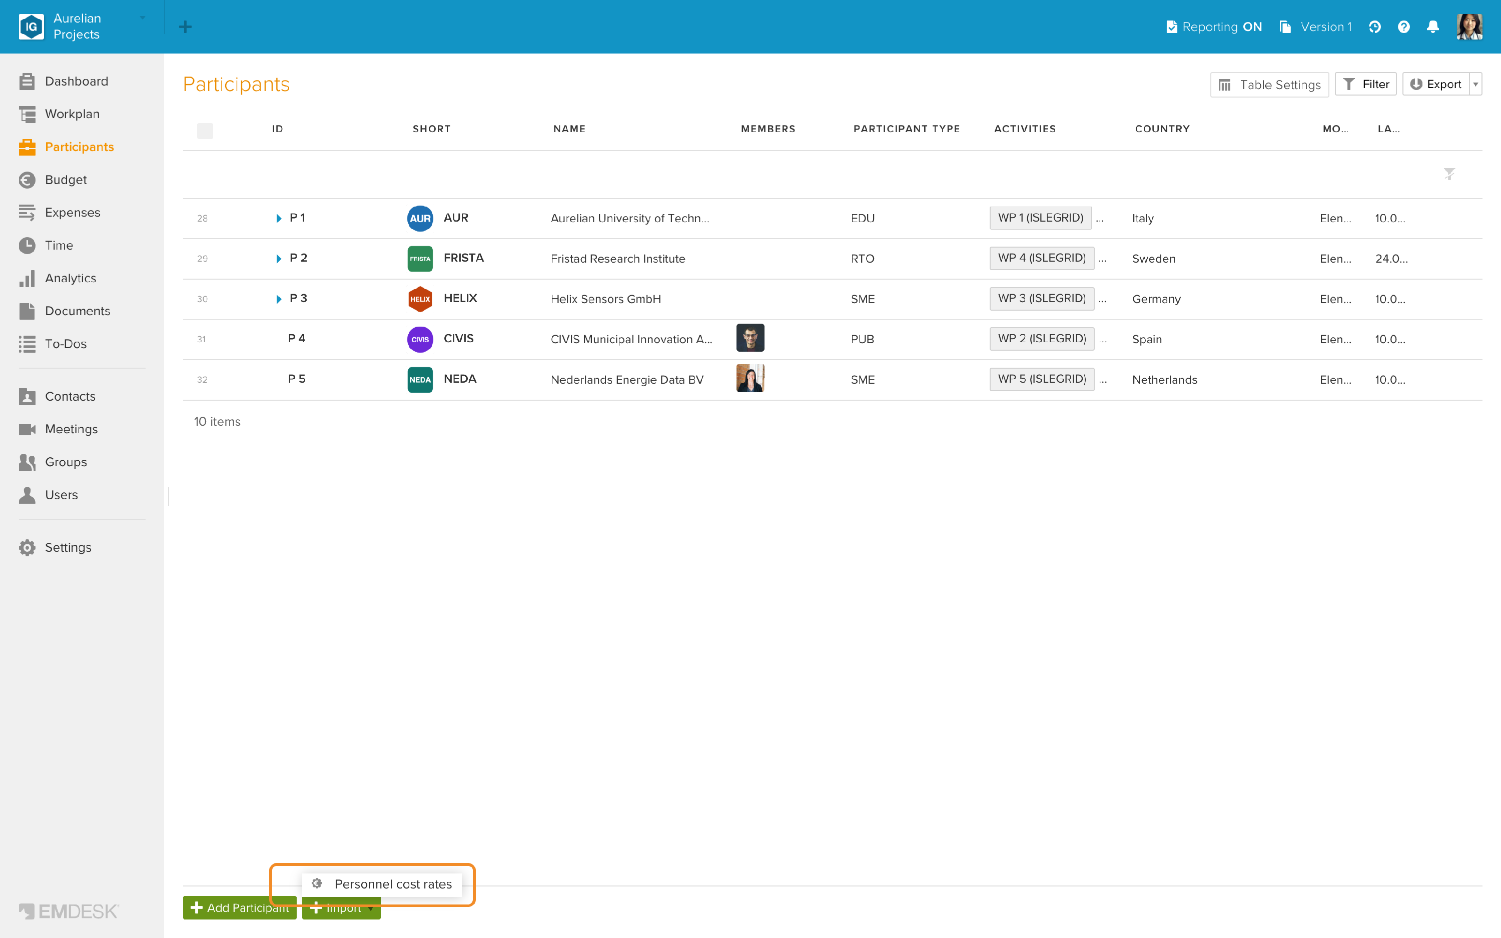Expand participant P 3 row
Viewport: 1501px width, 938px height.
coord(279,299)
